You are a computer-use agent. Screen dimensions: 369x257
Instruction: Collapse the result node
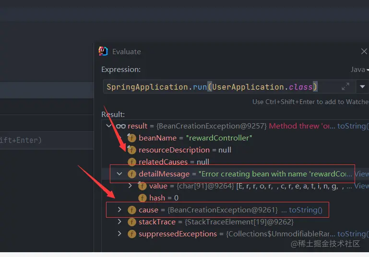pyautogui.click(x=109, y=126)
